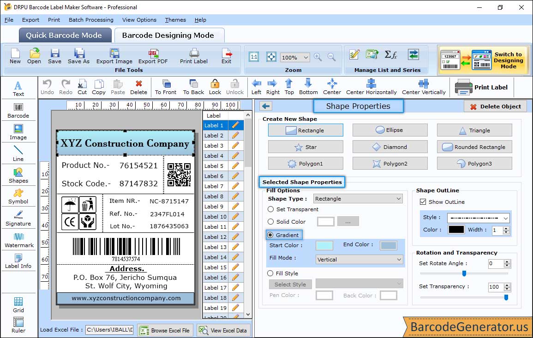Click the back arrow beside Shape Properties
The width and height of the screenshot is (533, 338).
point(266,106)
